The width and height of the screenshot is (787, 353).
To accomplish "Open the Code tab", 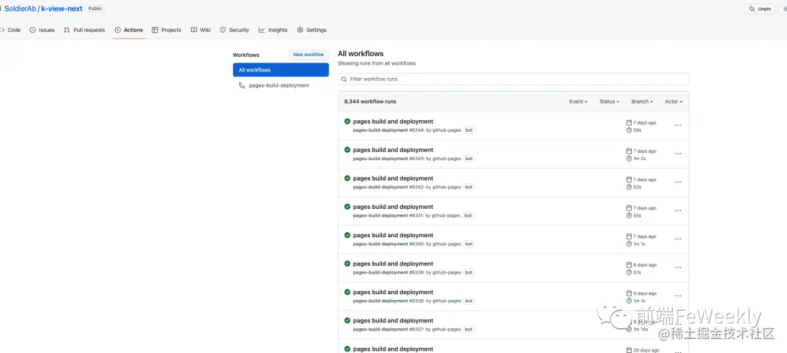I will click(x=10, y=30).
